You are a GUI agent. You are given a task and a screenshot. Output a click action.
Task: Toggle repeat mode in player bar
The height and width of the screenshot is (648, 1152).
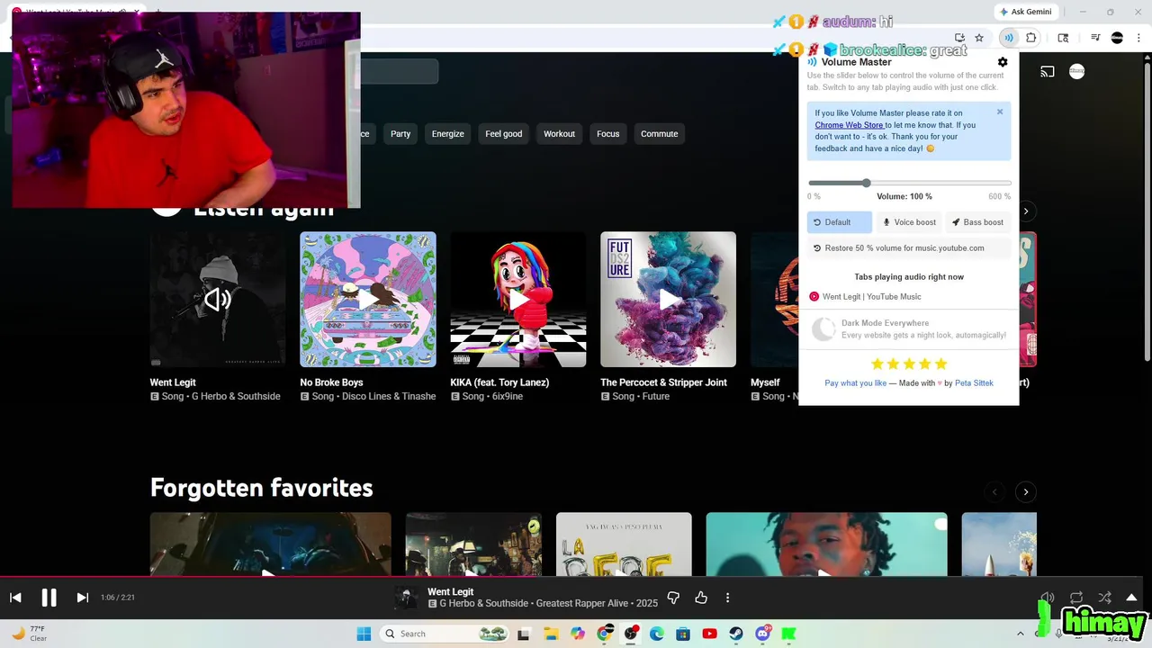tap(1076, 598)
